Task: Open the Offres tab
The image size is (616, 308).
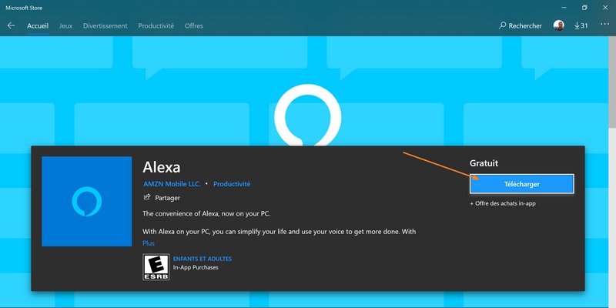Action: pos(194,26)
